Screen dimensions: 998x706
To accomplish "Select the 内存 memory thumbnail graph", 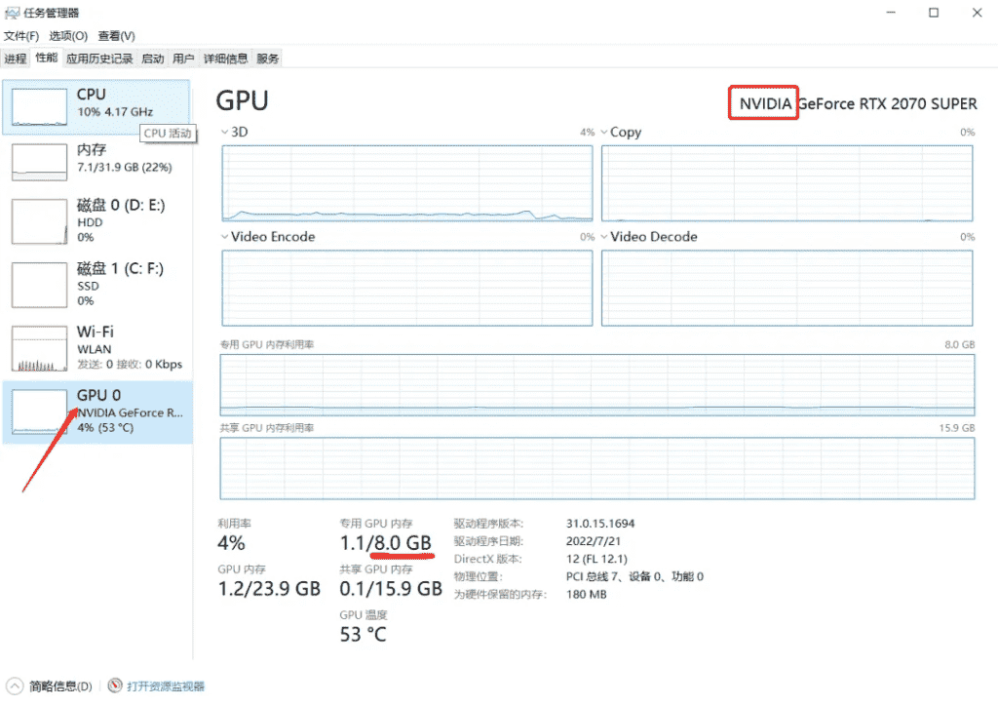I will [x=39, y=161].
